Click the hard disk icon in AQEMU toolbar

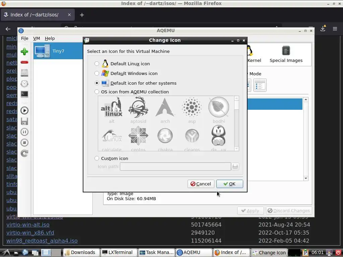(24, 73)
